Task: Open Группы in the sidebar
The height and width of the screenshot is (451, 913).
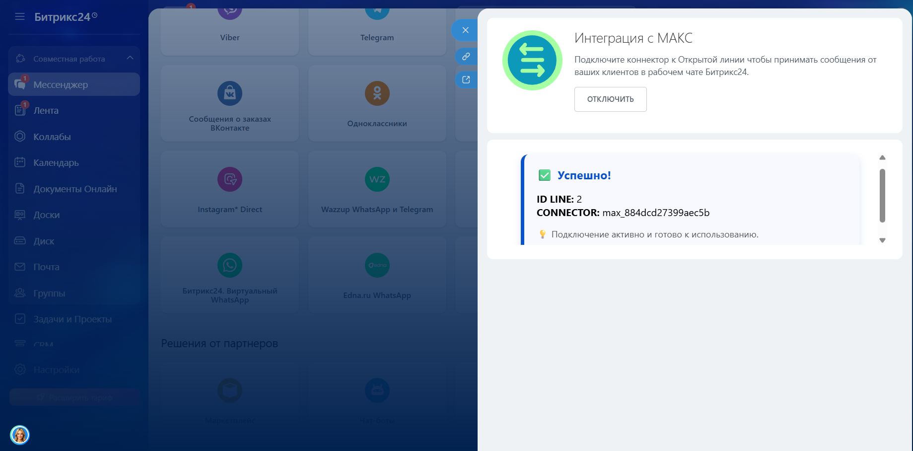Action: tap(74, 293)
